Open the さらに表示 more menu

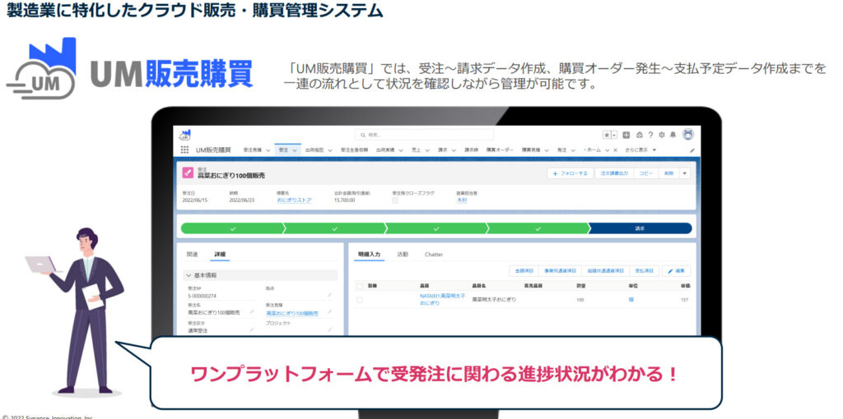click(640, 150)
